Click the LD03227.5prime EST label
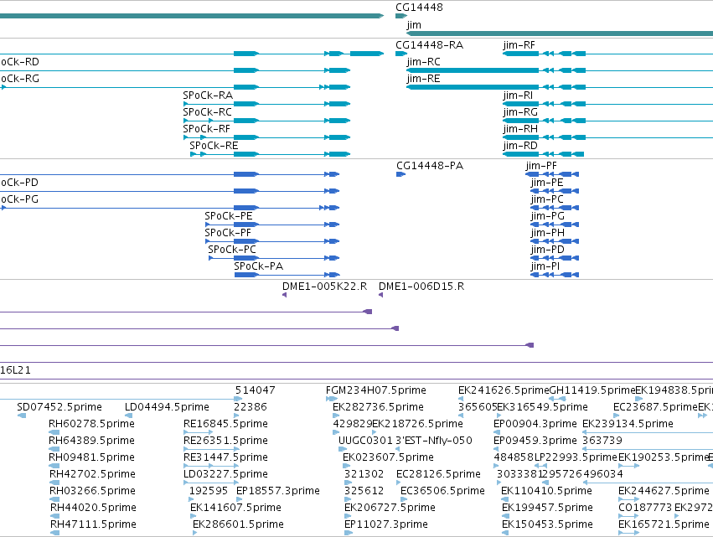The height and width of the screenshot is (537, 713). pyautogui.click(x=225, y=474)
